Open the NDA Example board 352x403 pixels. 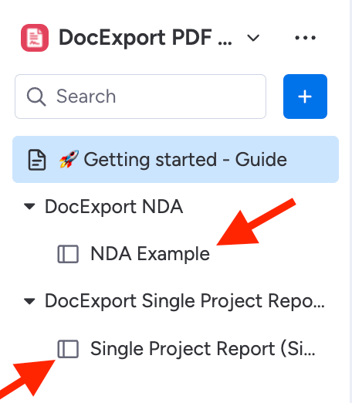click(150, 254)
